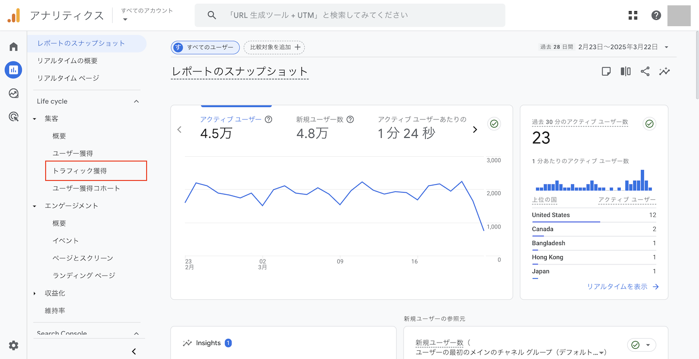Open すべてのアカウント account dropdown

(147, 15)
